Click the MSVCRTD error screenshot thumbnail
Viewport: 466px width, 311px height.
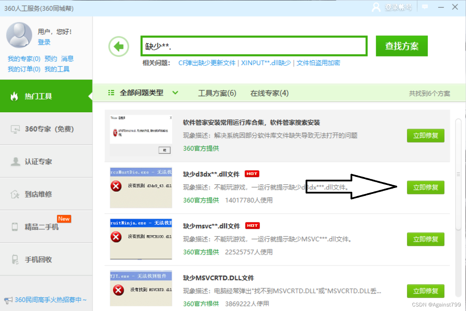(141, 289)
